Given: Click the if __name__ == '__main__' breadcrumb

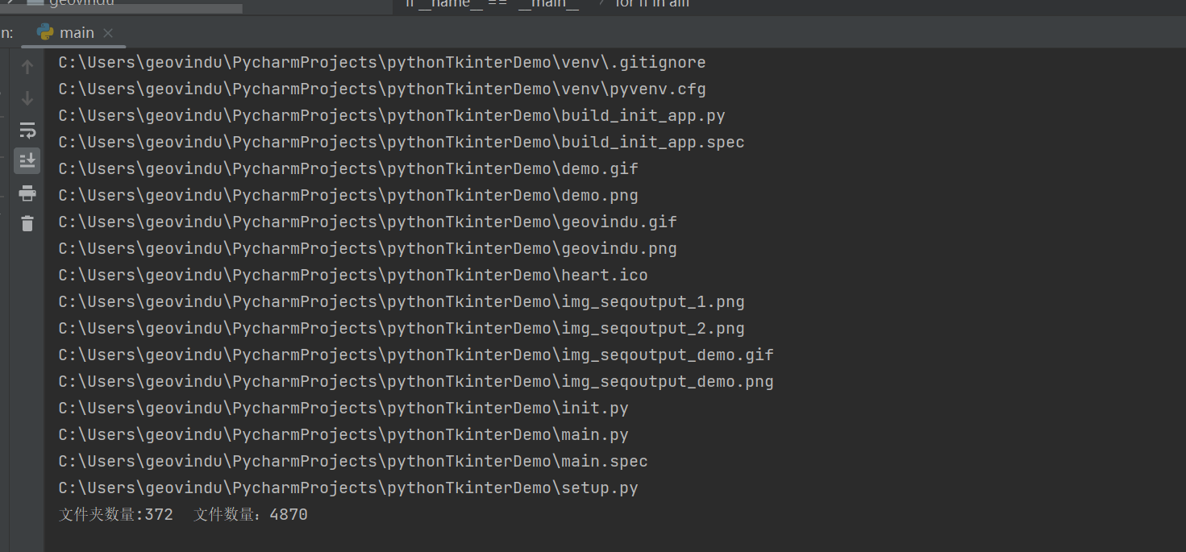Looking at the screenshot, I should coord(492,3).
